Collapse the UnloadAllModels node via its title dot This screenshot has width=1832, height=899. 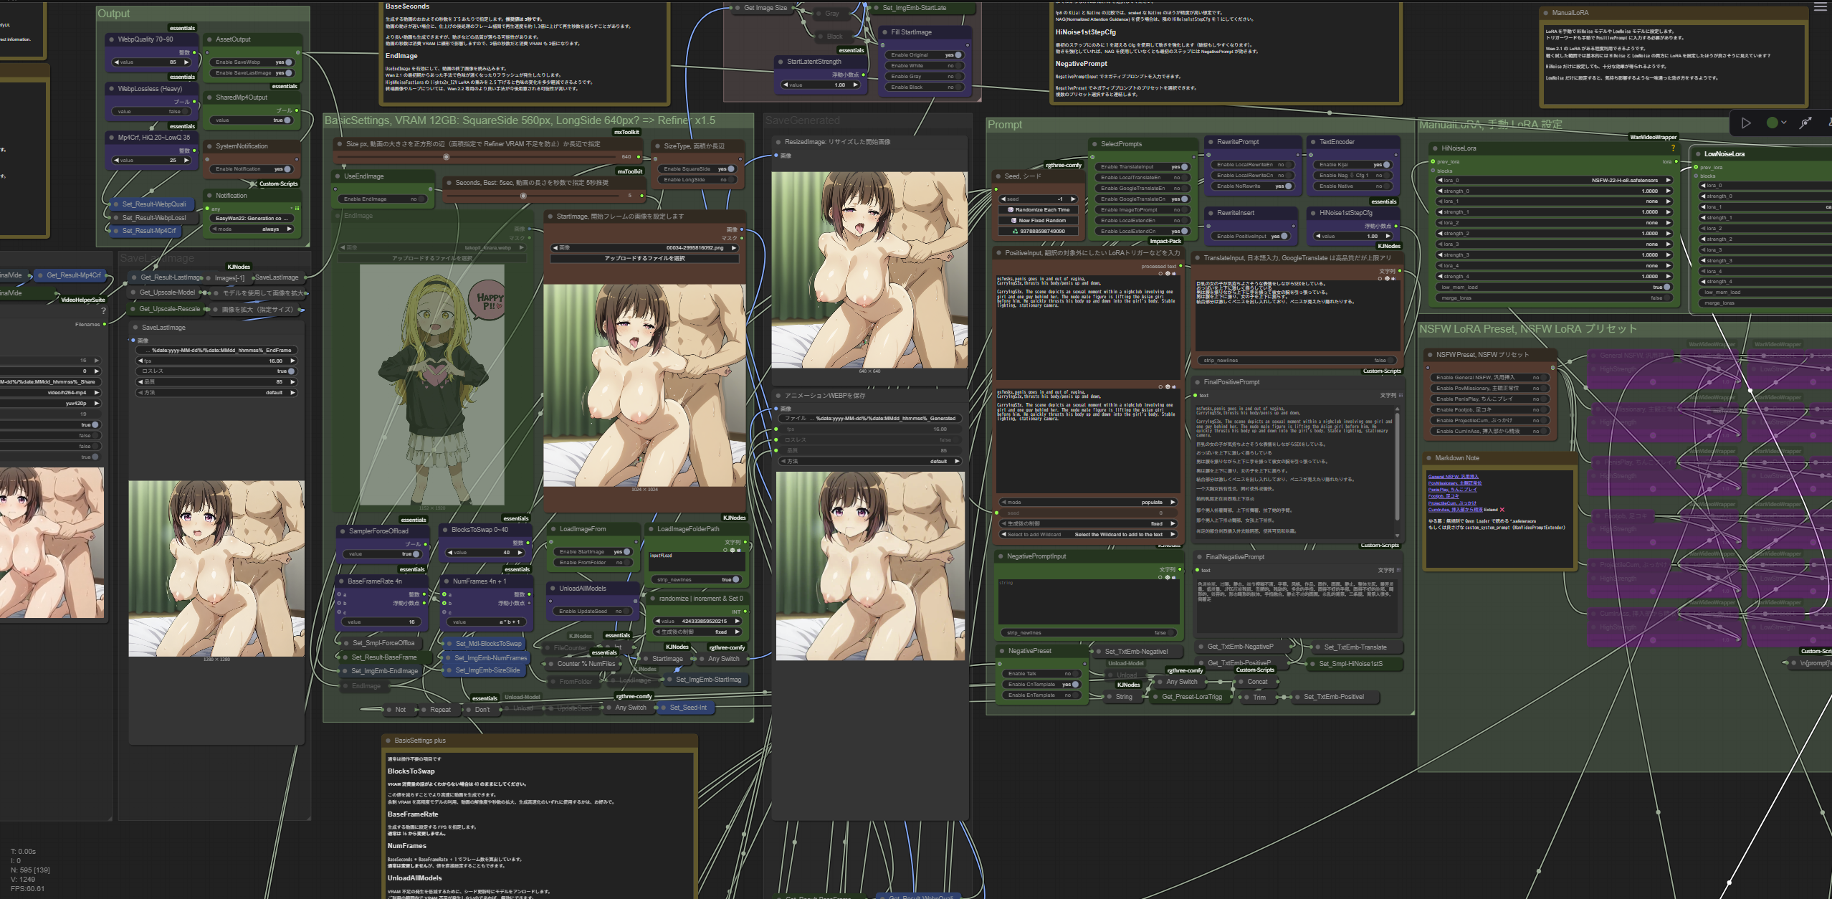click(553, 589)
